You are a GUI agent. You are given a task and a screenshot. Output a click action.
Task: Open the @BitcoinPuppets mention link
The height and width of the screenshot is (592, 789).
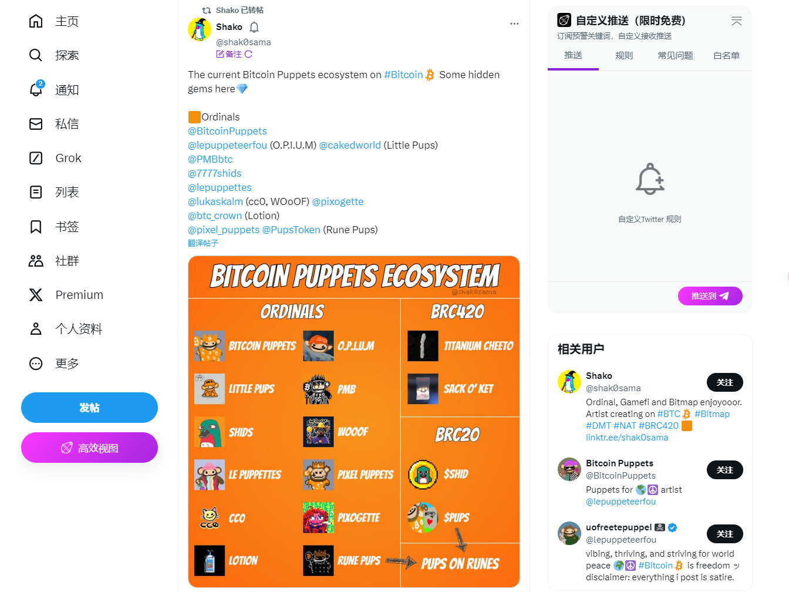click(227, 131)
